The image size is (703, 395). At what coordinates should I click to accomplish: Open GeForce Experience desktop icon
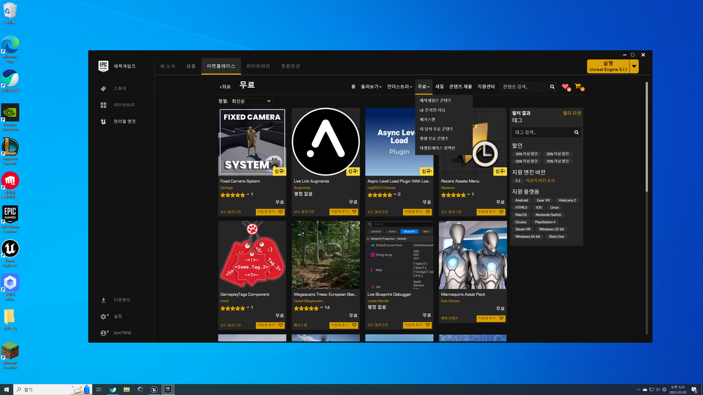10,117
